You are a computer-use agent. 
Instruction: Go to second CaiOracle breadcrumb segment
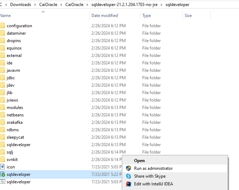pyautogui.click(x=74, y=5)
